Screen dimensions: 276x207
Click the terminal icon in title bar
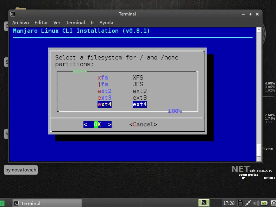click(13, 14)
